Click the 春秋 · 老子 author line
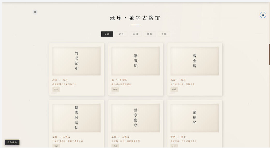 (178, 137)
